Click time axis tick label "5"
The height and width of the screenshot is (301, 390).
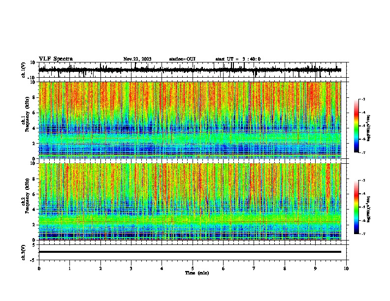point(193,269)
